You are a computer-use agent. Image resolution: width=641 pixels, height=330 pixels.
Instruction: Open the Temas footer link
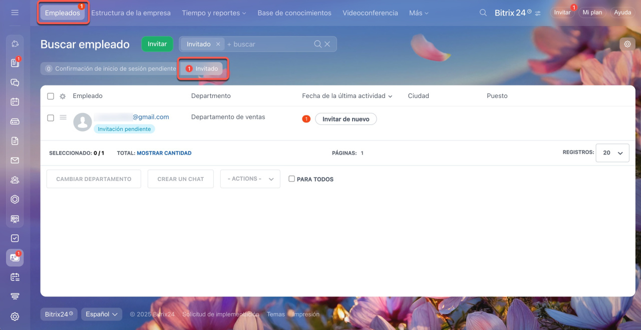[276, 314]
